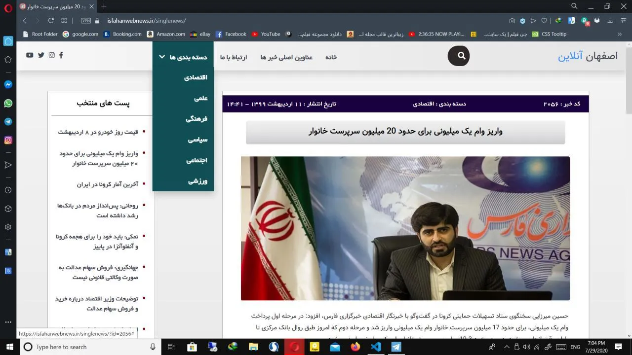This screenshot has height=355, width=632.
Task: Select ورزشی from the category menu
Action: [x=197, y=181]
